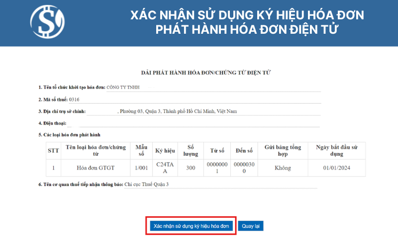Click 'Tên loại hóa đơn/chứng từ' header

coord(96,151)
